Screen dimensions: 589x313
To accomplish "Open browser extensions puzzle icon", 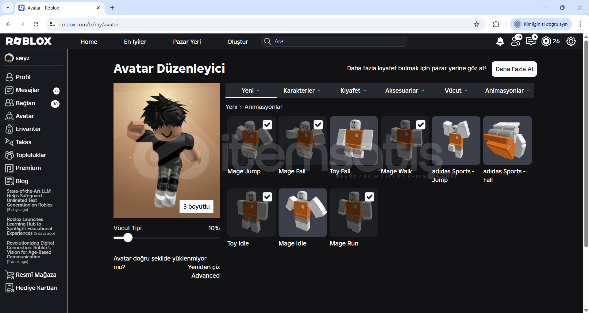I will tap(496, 24).
